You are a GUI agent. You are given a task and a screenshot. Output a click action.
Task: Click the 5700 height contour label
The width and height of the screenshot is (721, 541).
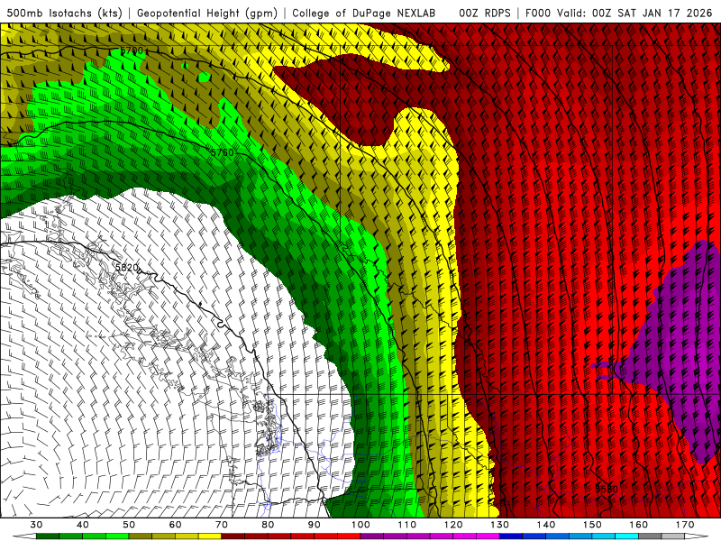[132, 50]
